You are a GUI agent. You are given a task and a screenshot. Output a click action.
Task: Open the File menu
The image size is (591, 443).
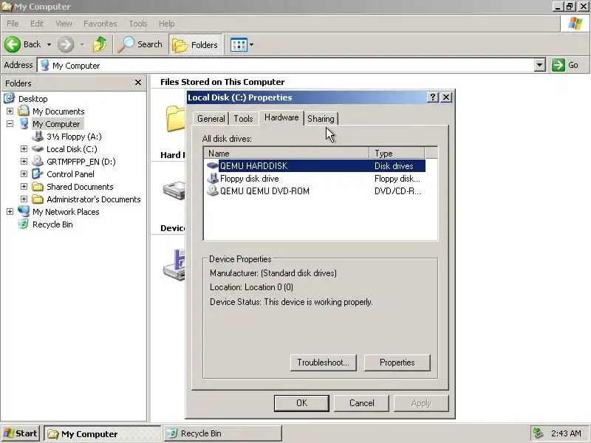click(13, 24)
